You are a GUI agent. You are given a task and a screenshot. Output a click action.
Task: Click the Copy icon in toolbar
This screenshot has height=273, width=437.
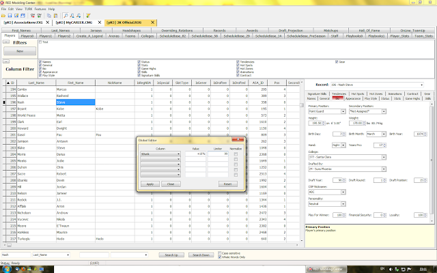click(49, 16)
